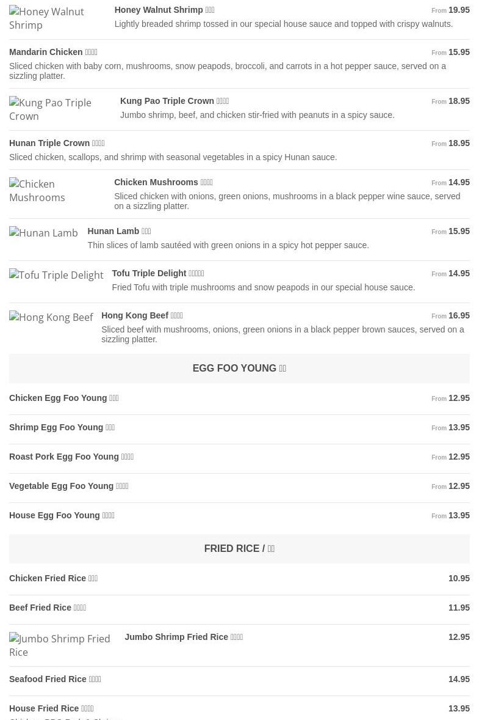The height and width of the screenshot is (720, 479).
Task: Click the Fried Rice section header
Action: coord(239,548)
